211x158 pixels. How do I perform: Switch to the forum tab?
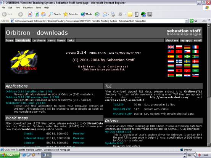click(61, 40)
